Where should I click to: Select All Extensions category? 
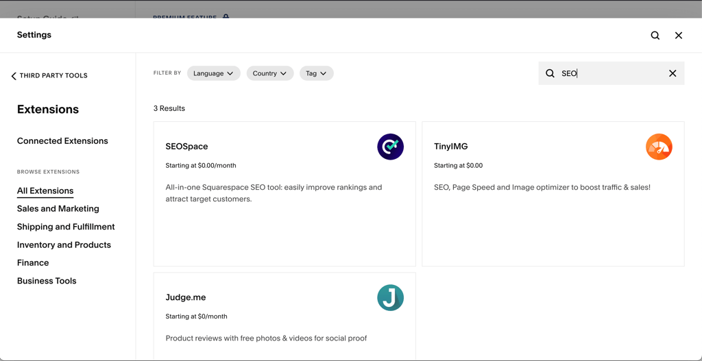pos(45,190)
